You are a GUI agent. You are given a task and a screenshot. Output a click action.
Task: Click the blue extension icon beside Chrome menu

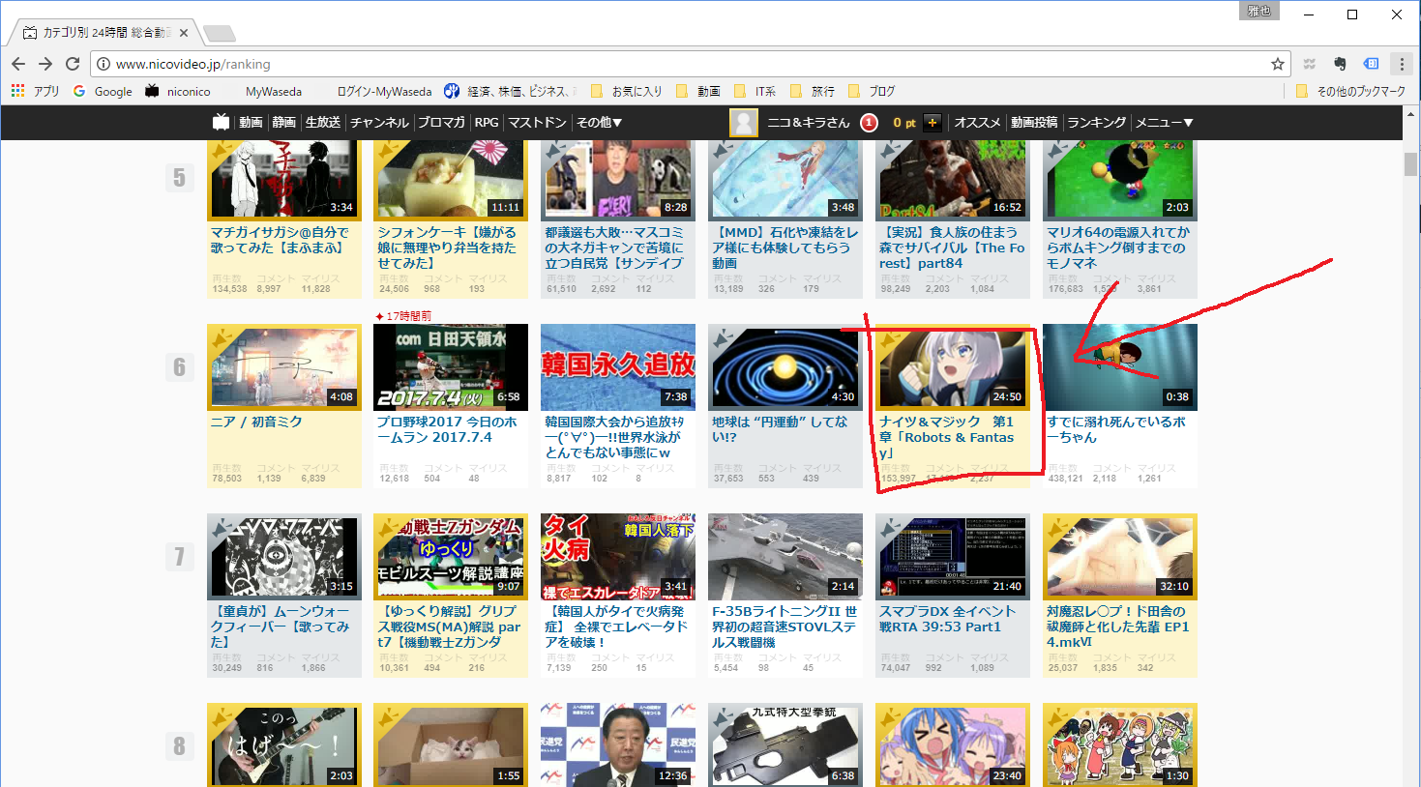1371,64
